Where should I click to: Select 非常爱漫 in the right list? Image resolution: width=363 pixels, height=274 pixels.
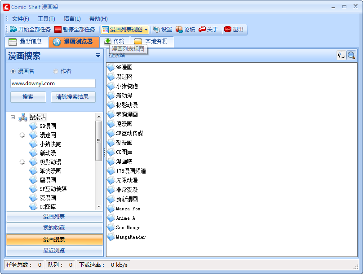(127, 190)
